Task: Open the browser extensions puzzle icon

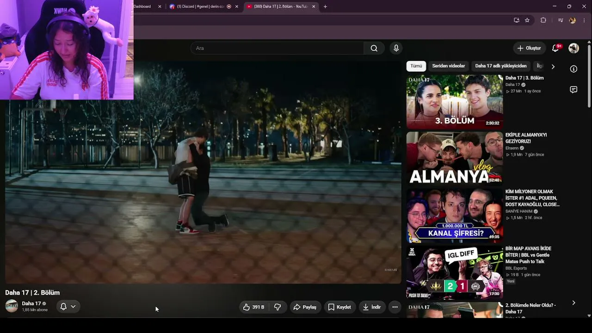Action: tap(543, 20)
